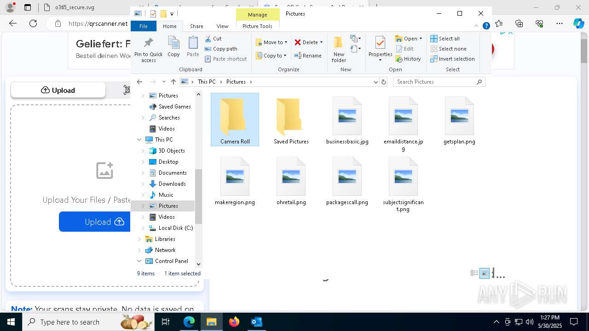The width and height of the screenshot is (589, 331).
Task: Select Local Disk (C:) in navigation pane
Action: pyautogui.click(x=175, y=228)
